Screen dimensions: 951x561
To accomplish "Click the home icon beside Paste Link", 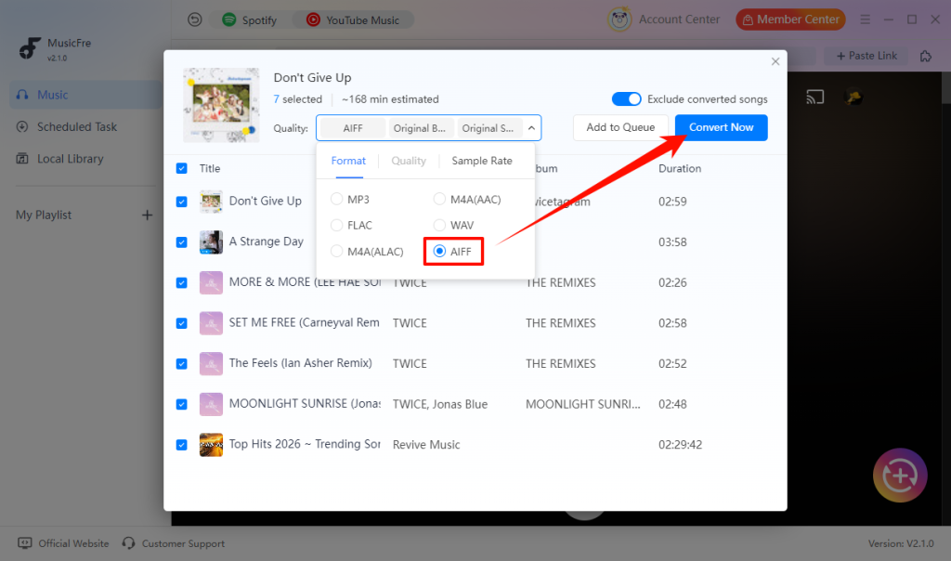I will tap(926, 56).
